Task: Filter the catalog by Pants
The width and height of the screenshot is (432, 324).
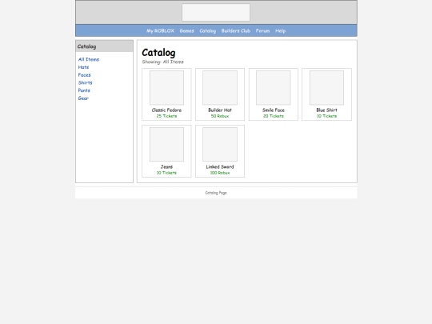Action: [84, 90]
